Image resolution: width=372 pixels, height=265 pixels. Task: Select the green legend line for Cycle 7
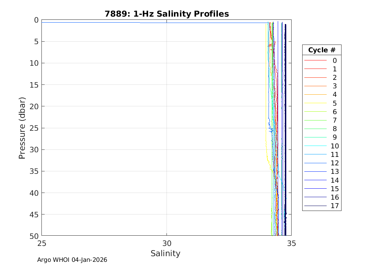(x=315, y=120)
